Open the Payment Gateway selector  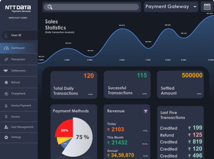tap(171, 7)
